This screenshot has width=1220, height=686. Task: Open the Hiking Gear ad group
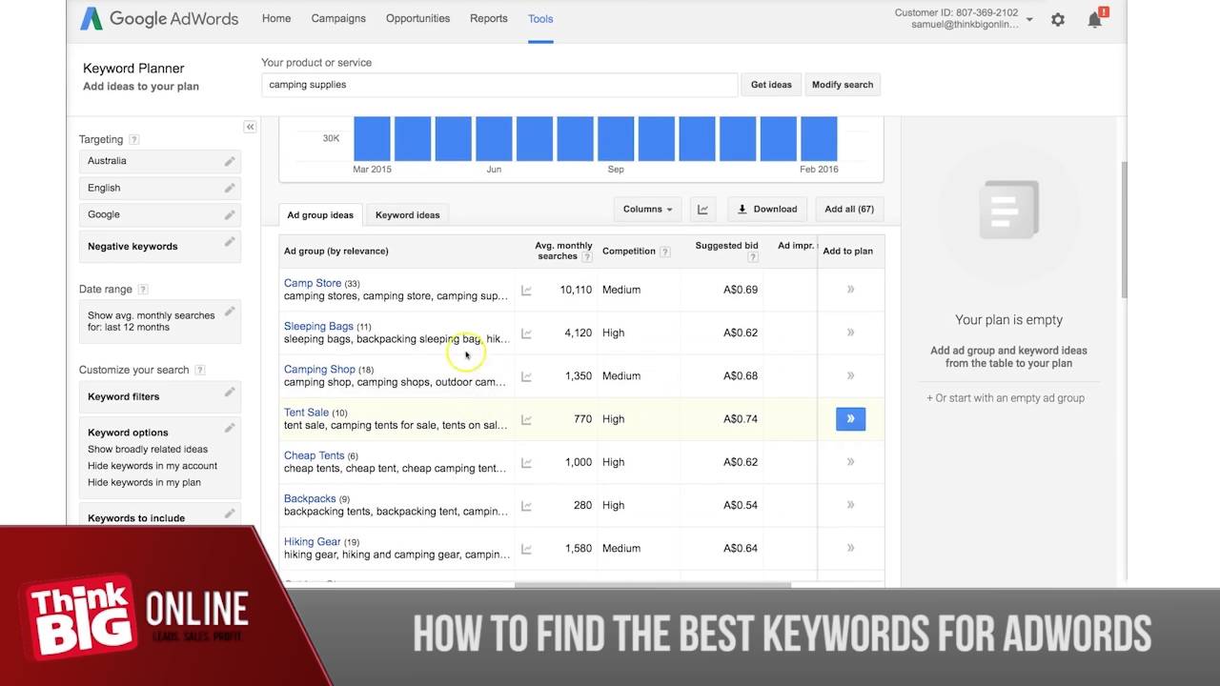[x=312, y=541]
